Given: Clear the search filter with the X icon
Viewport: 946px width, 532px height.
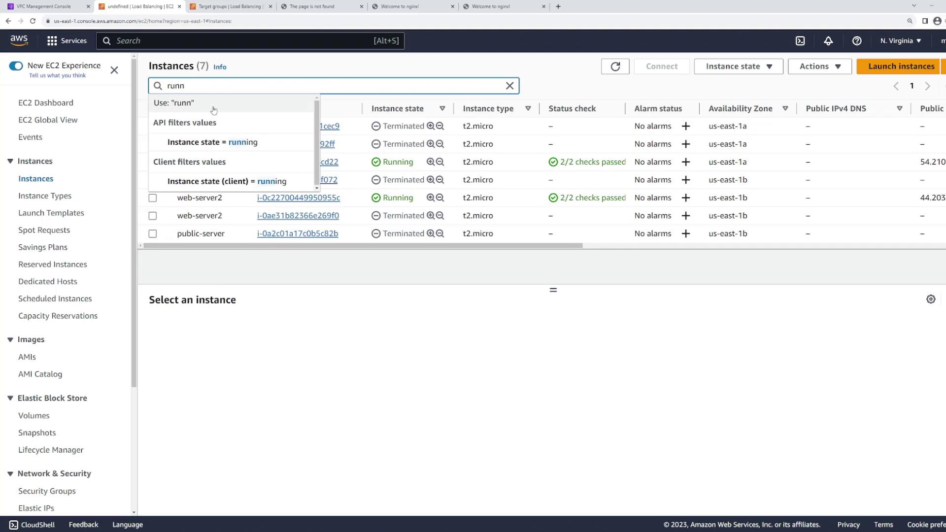Looking at the screenshot, I should (509, 86).
